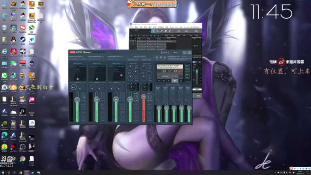The width and height of the screenshot is (311, 175).
Task: Open Internet Explorer desktop shortcut
Action: click(4, 52)
